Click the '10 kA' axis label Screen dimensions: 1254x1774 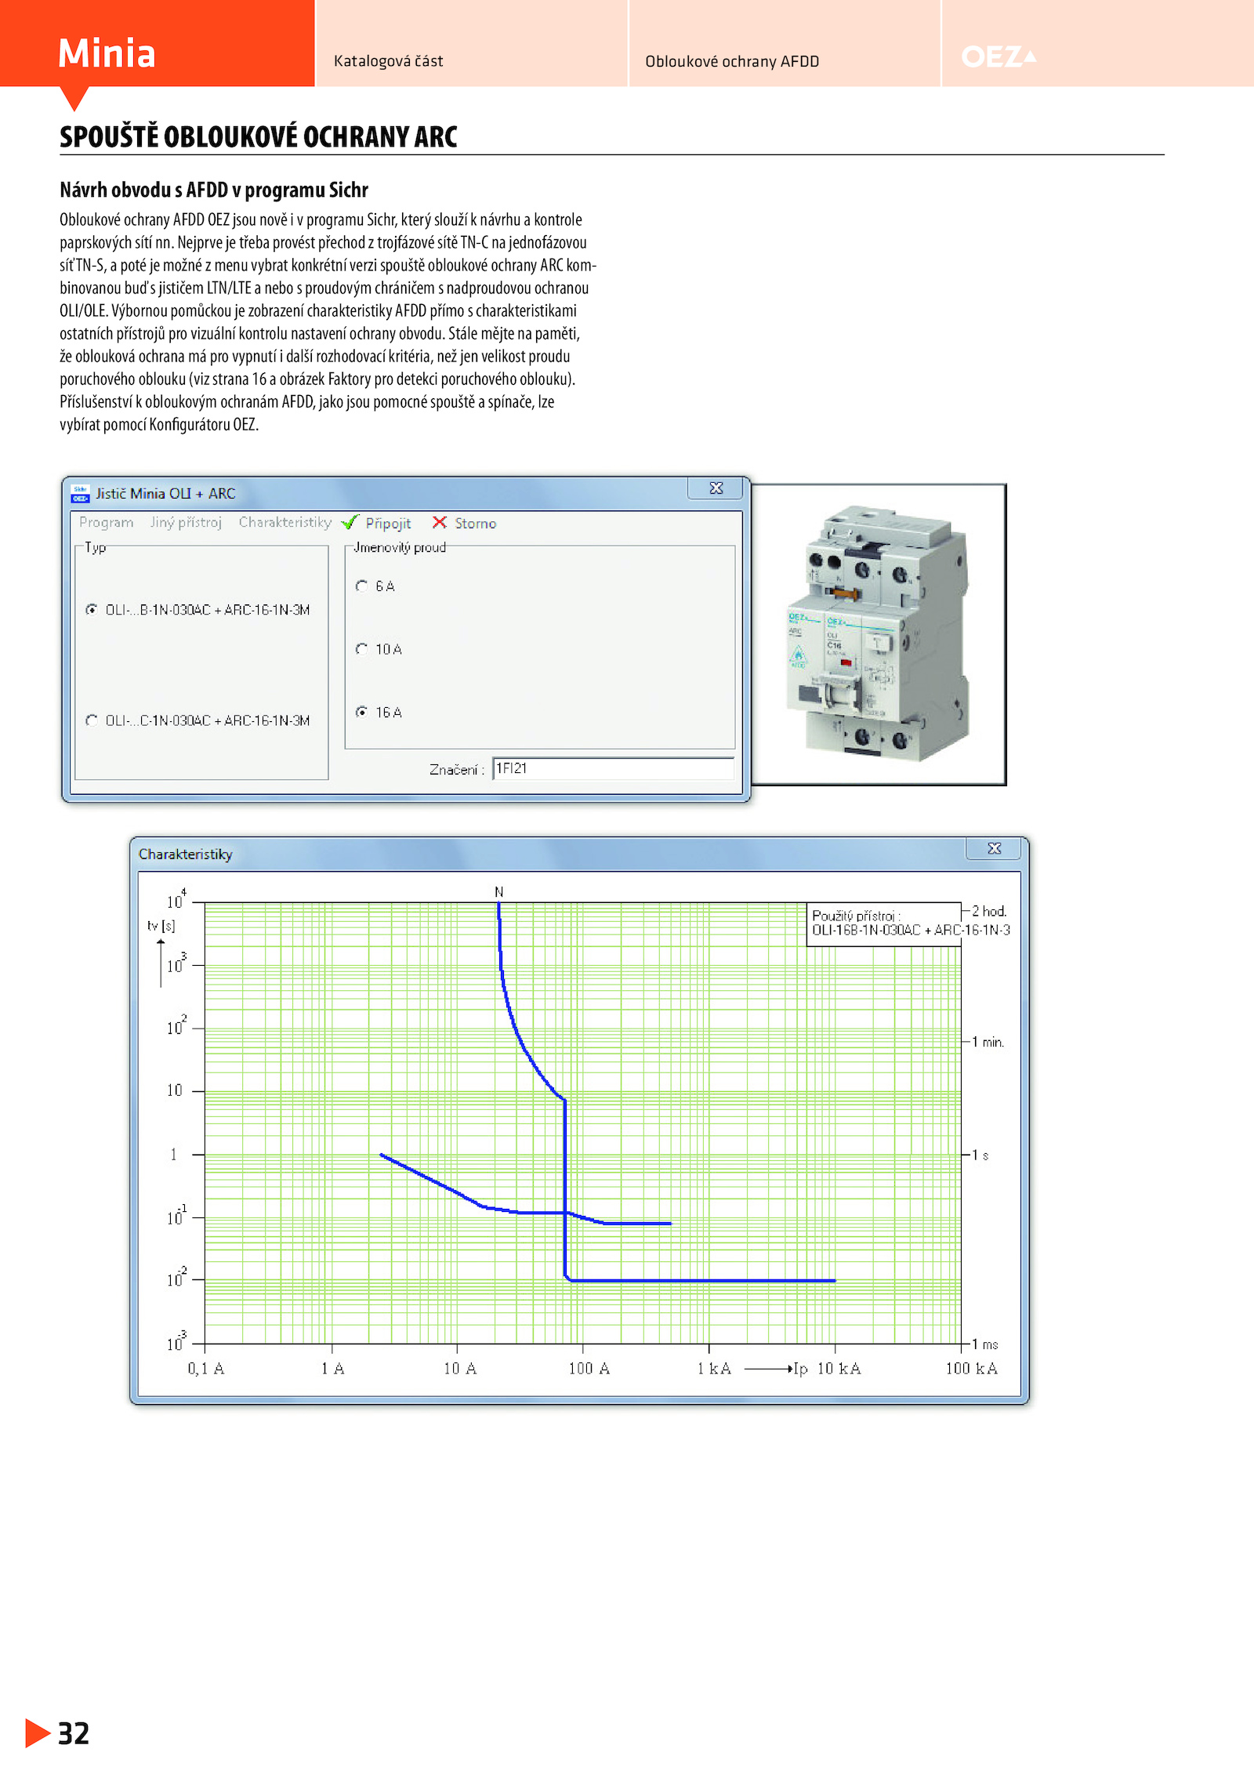click(839, 1369)
